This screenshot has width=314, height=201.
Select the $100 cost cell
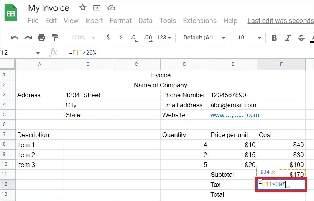point(281,165)
